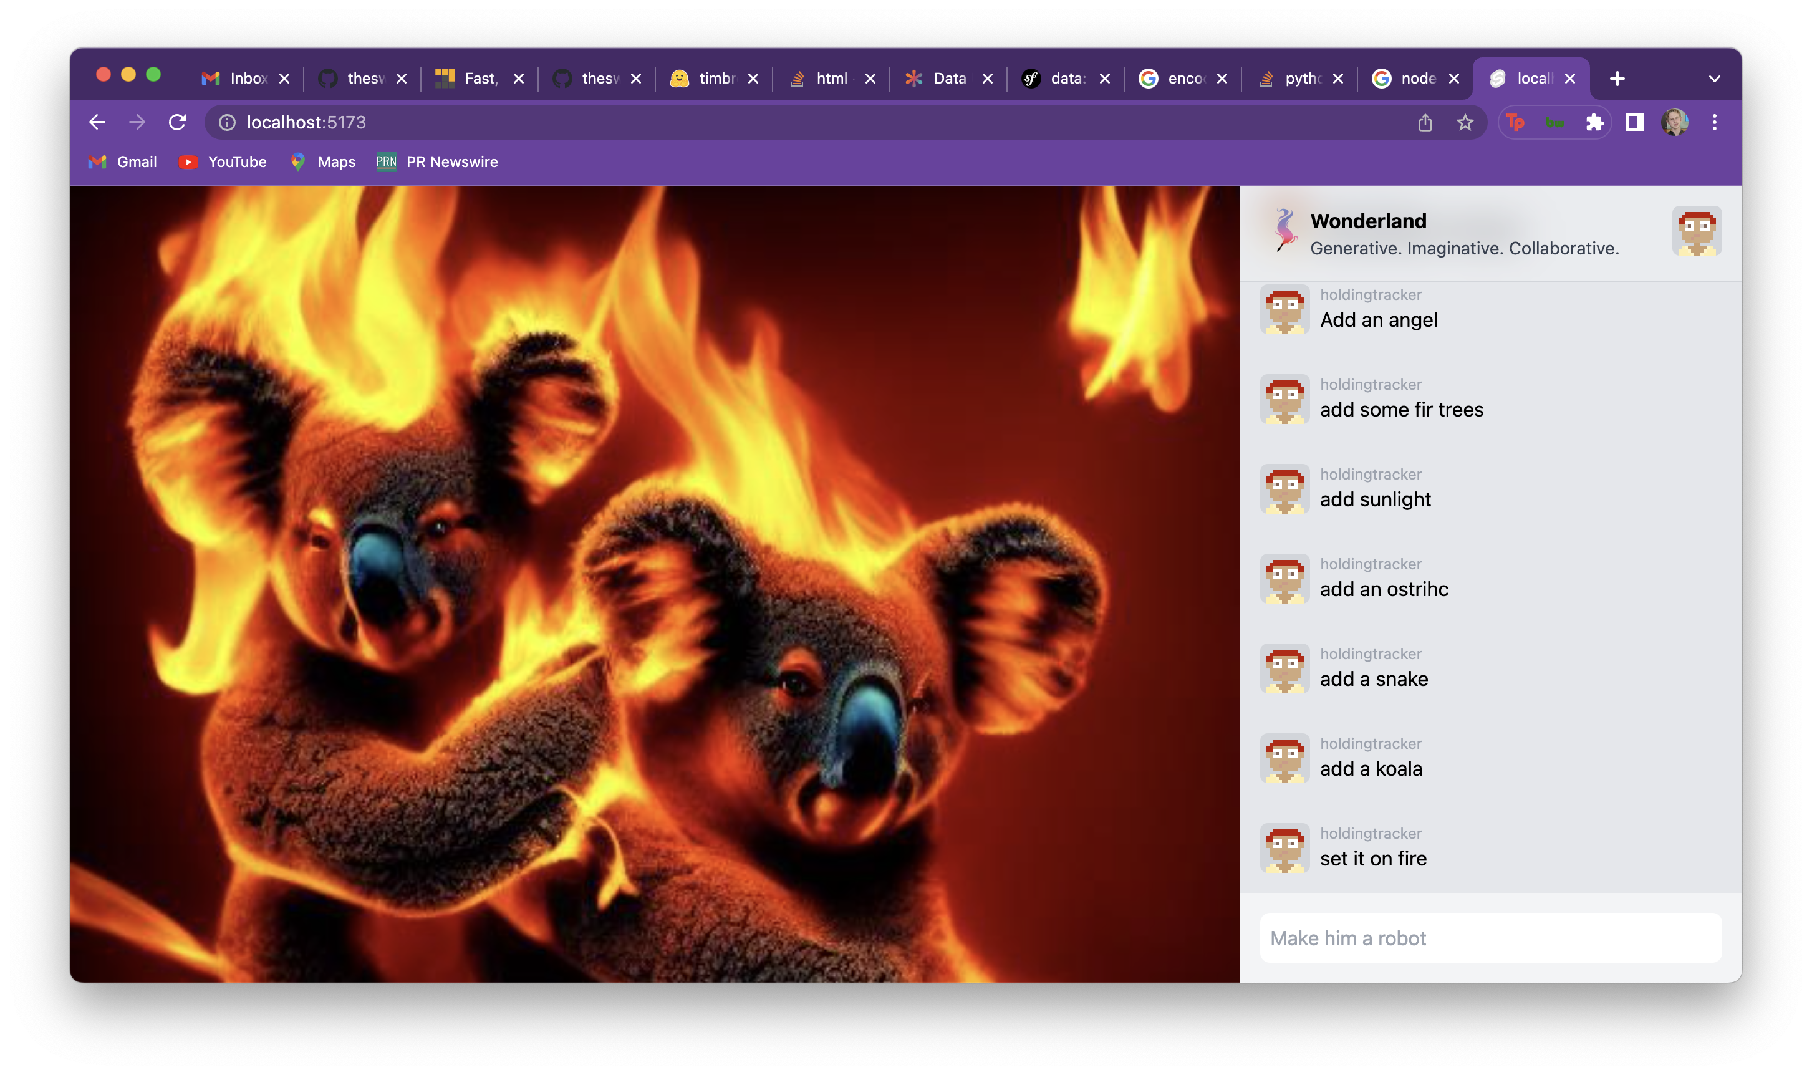Bookmark page using the star icon
The height and width of the screenshot is (1075, 1812).
(x=1465, y=122)
